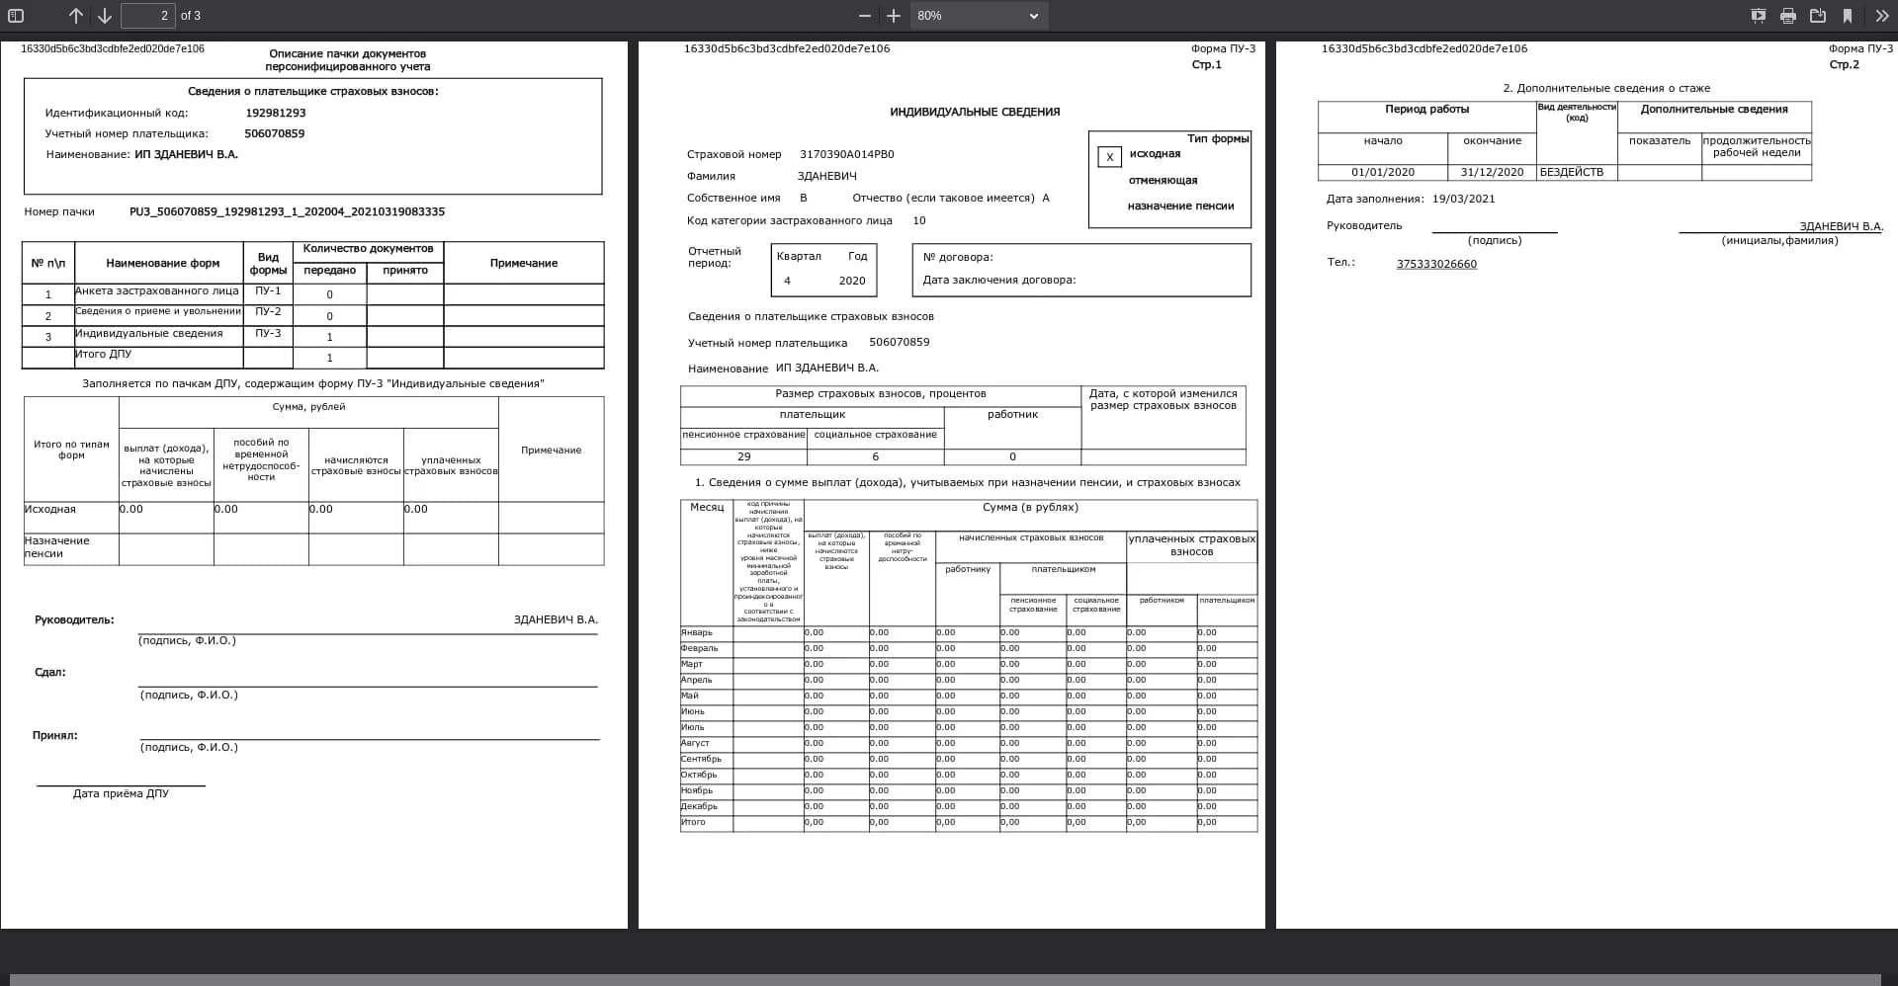This screenshot has width=1898, height=986.
Task: Click the 'Октябрь' month row label
Action: [x=699, y=775]
